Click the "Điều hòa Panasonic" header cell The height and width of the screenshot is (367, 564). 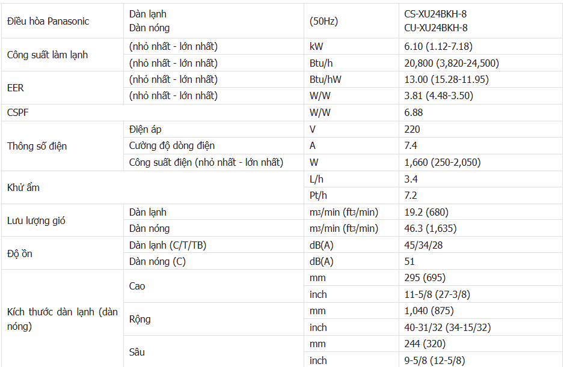[x=48, y=21]
